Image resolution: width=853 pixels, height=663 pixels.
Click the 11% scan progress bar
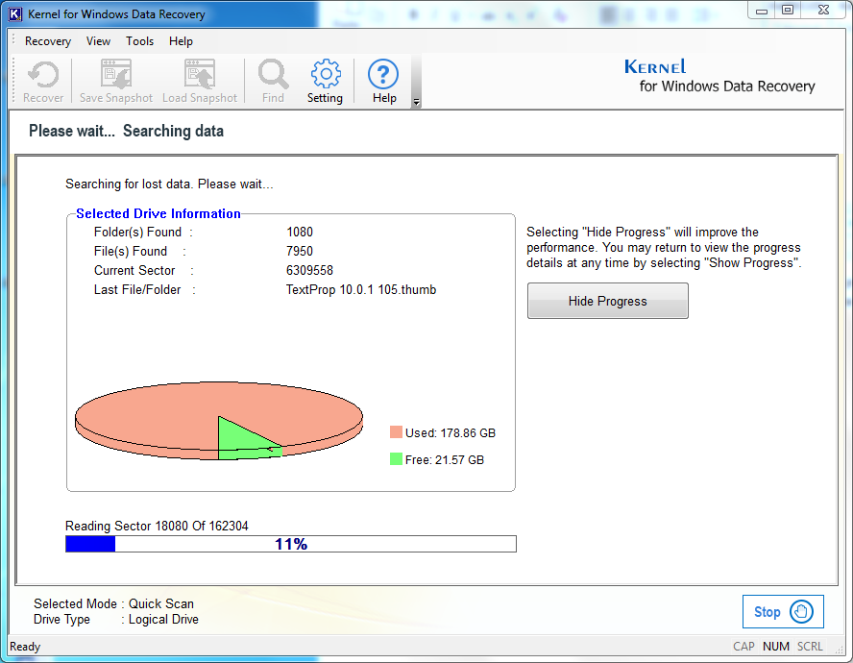pos(290,544)
